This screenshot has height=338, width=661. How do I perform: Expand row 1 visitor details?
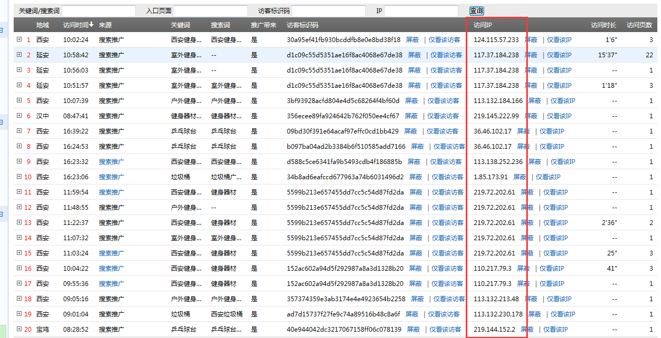tap(19, 39)
